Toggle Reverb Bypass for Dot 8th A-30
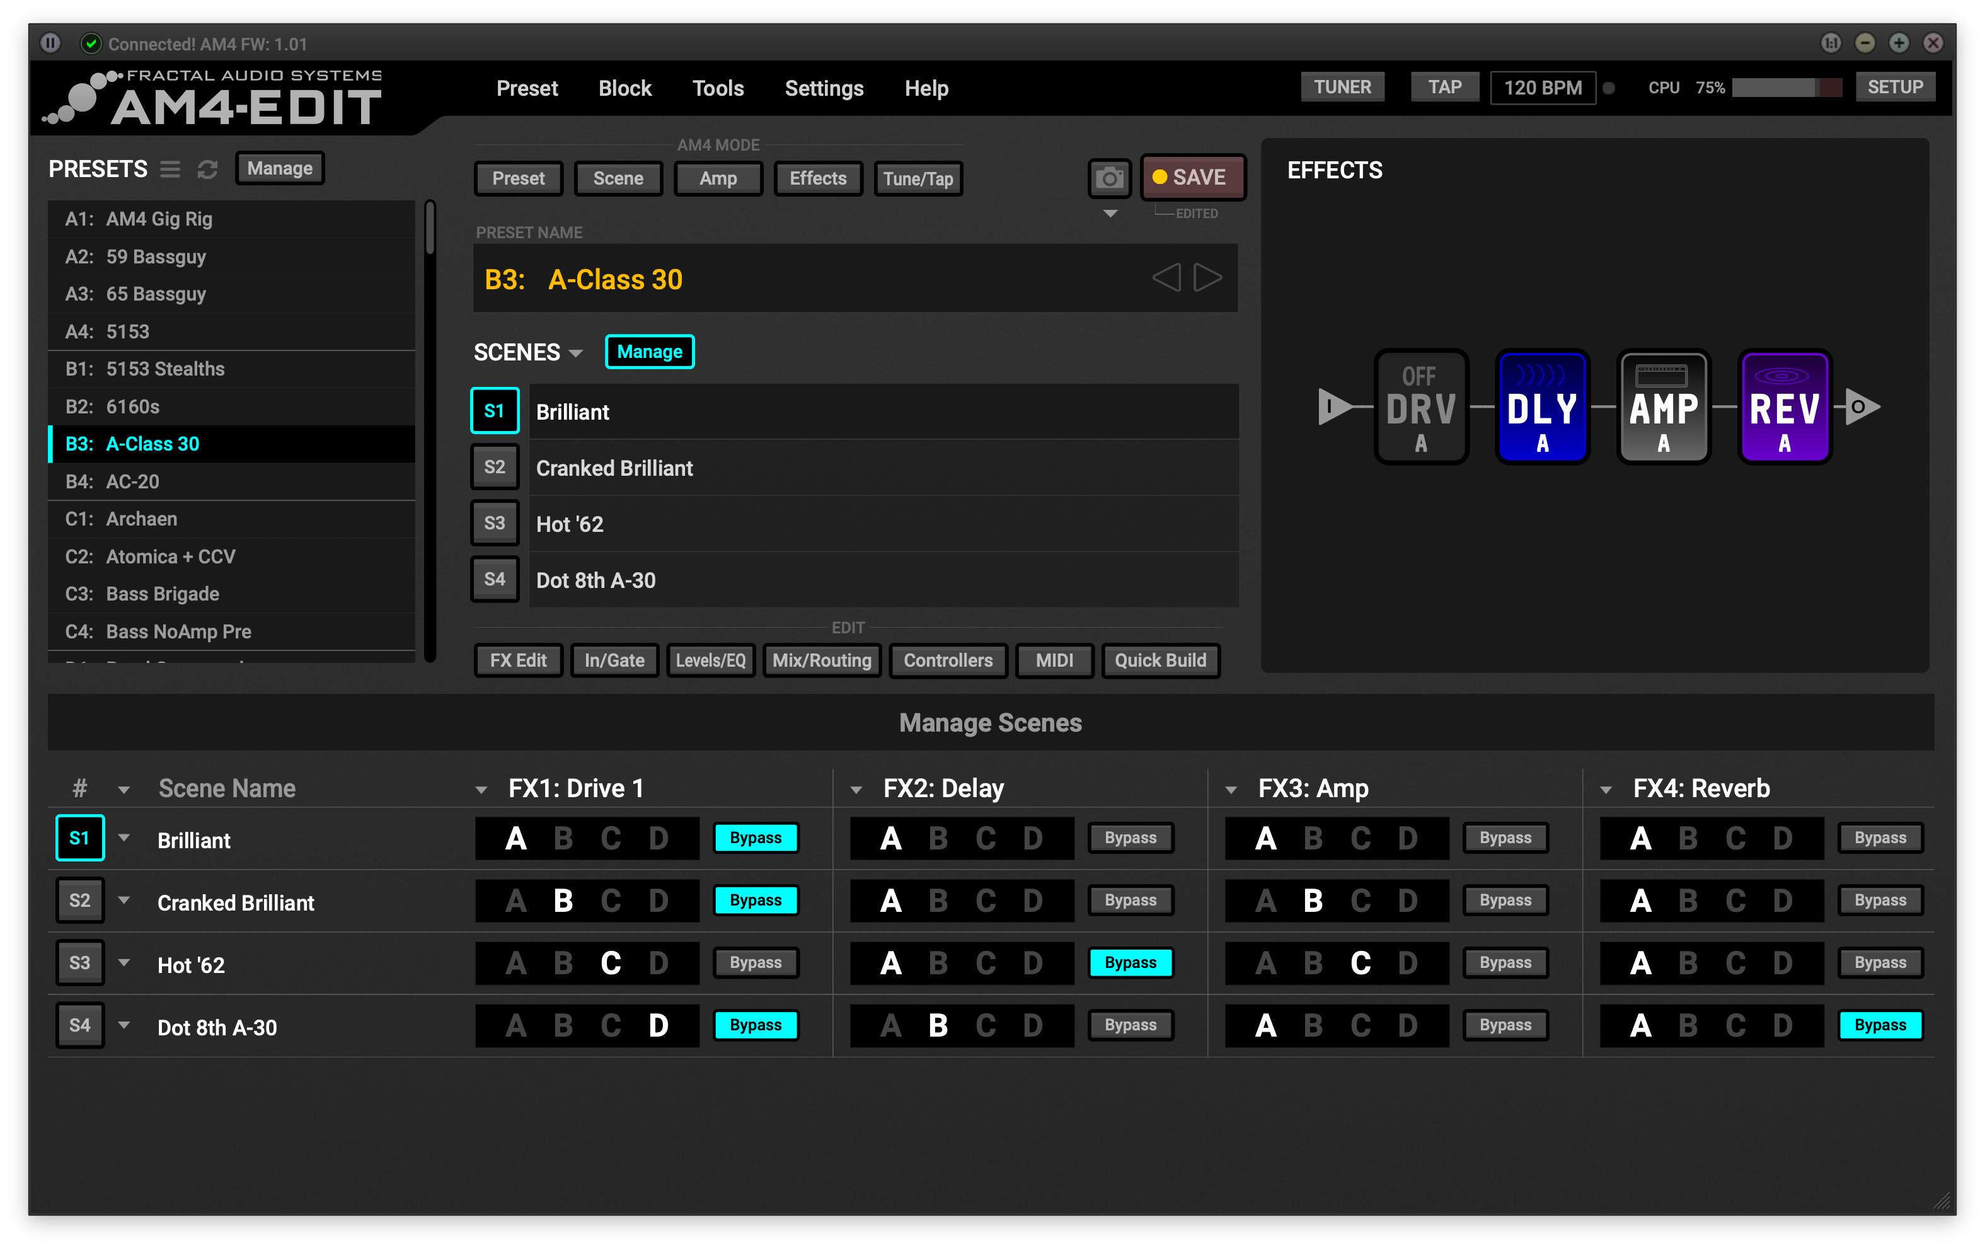This screenshot has width=1985, height=1249. point(1880,1025)
